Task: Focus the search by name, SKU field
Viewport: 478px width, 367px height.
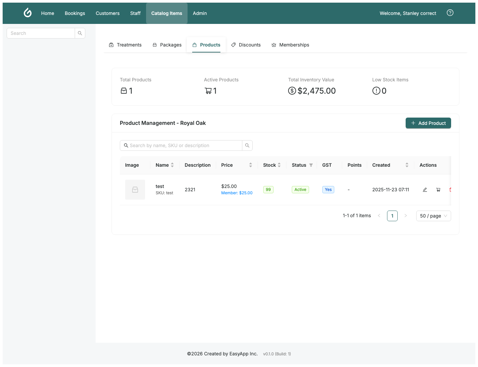Action: click(181, 145)
